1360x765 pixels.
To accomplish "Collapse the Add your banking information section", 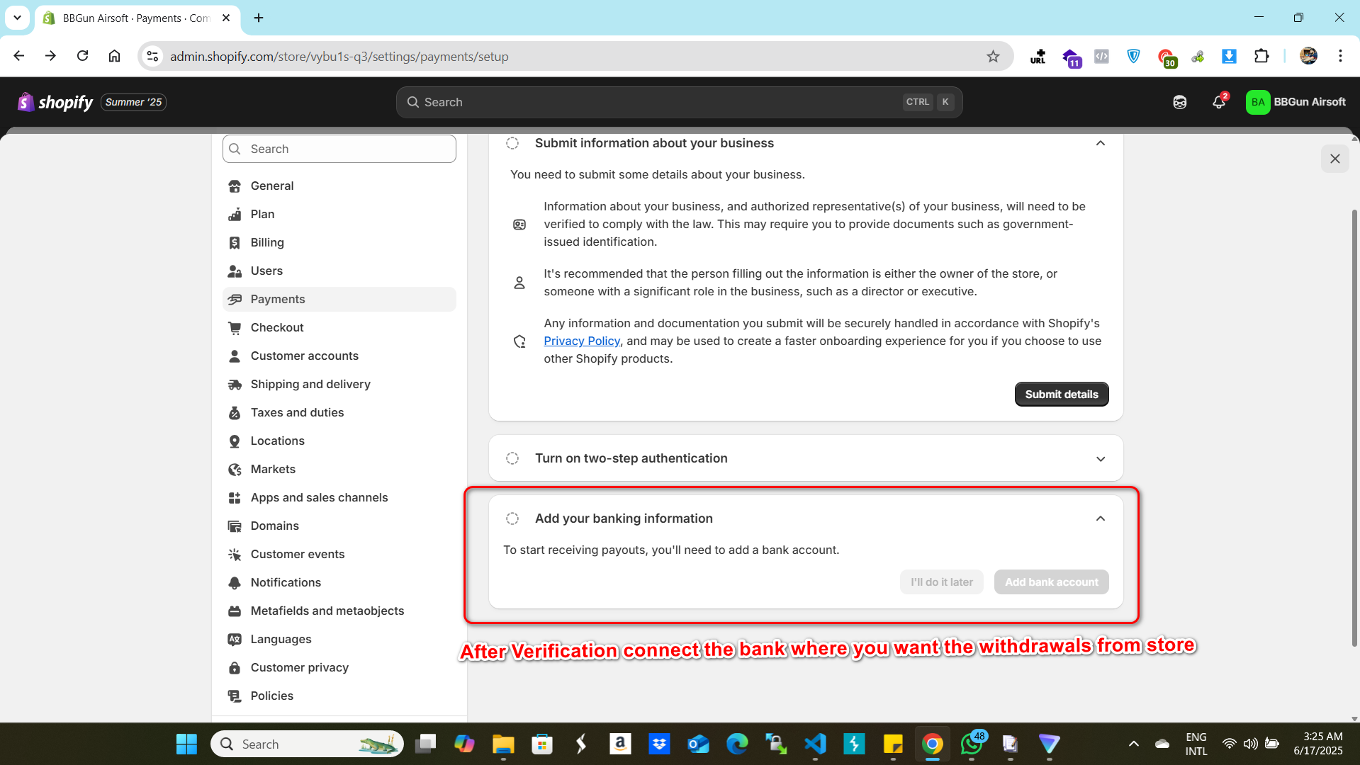I will (x=1100, y=518).
